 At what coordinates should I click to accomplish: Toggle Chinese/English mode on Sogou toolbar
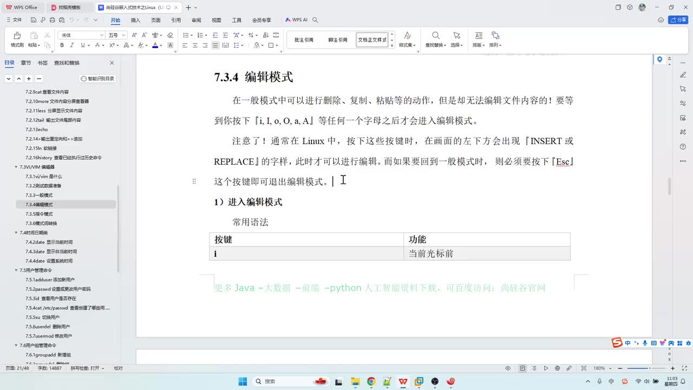627,343
